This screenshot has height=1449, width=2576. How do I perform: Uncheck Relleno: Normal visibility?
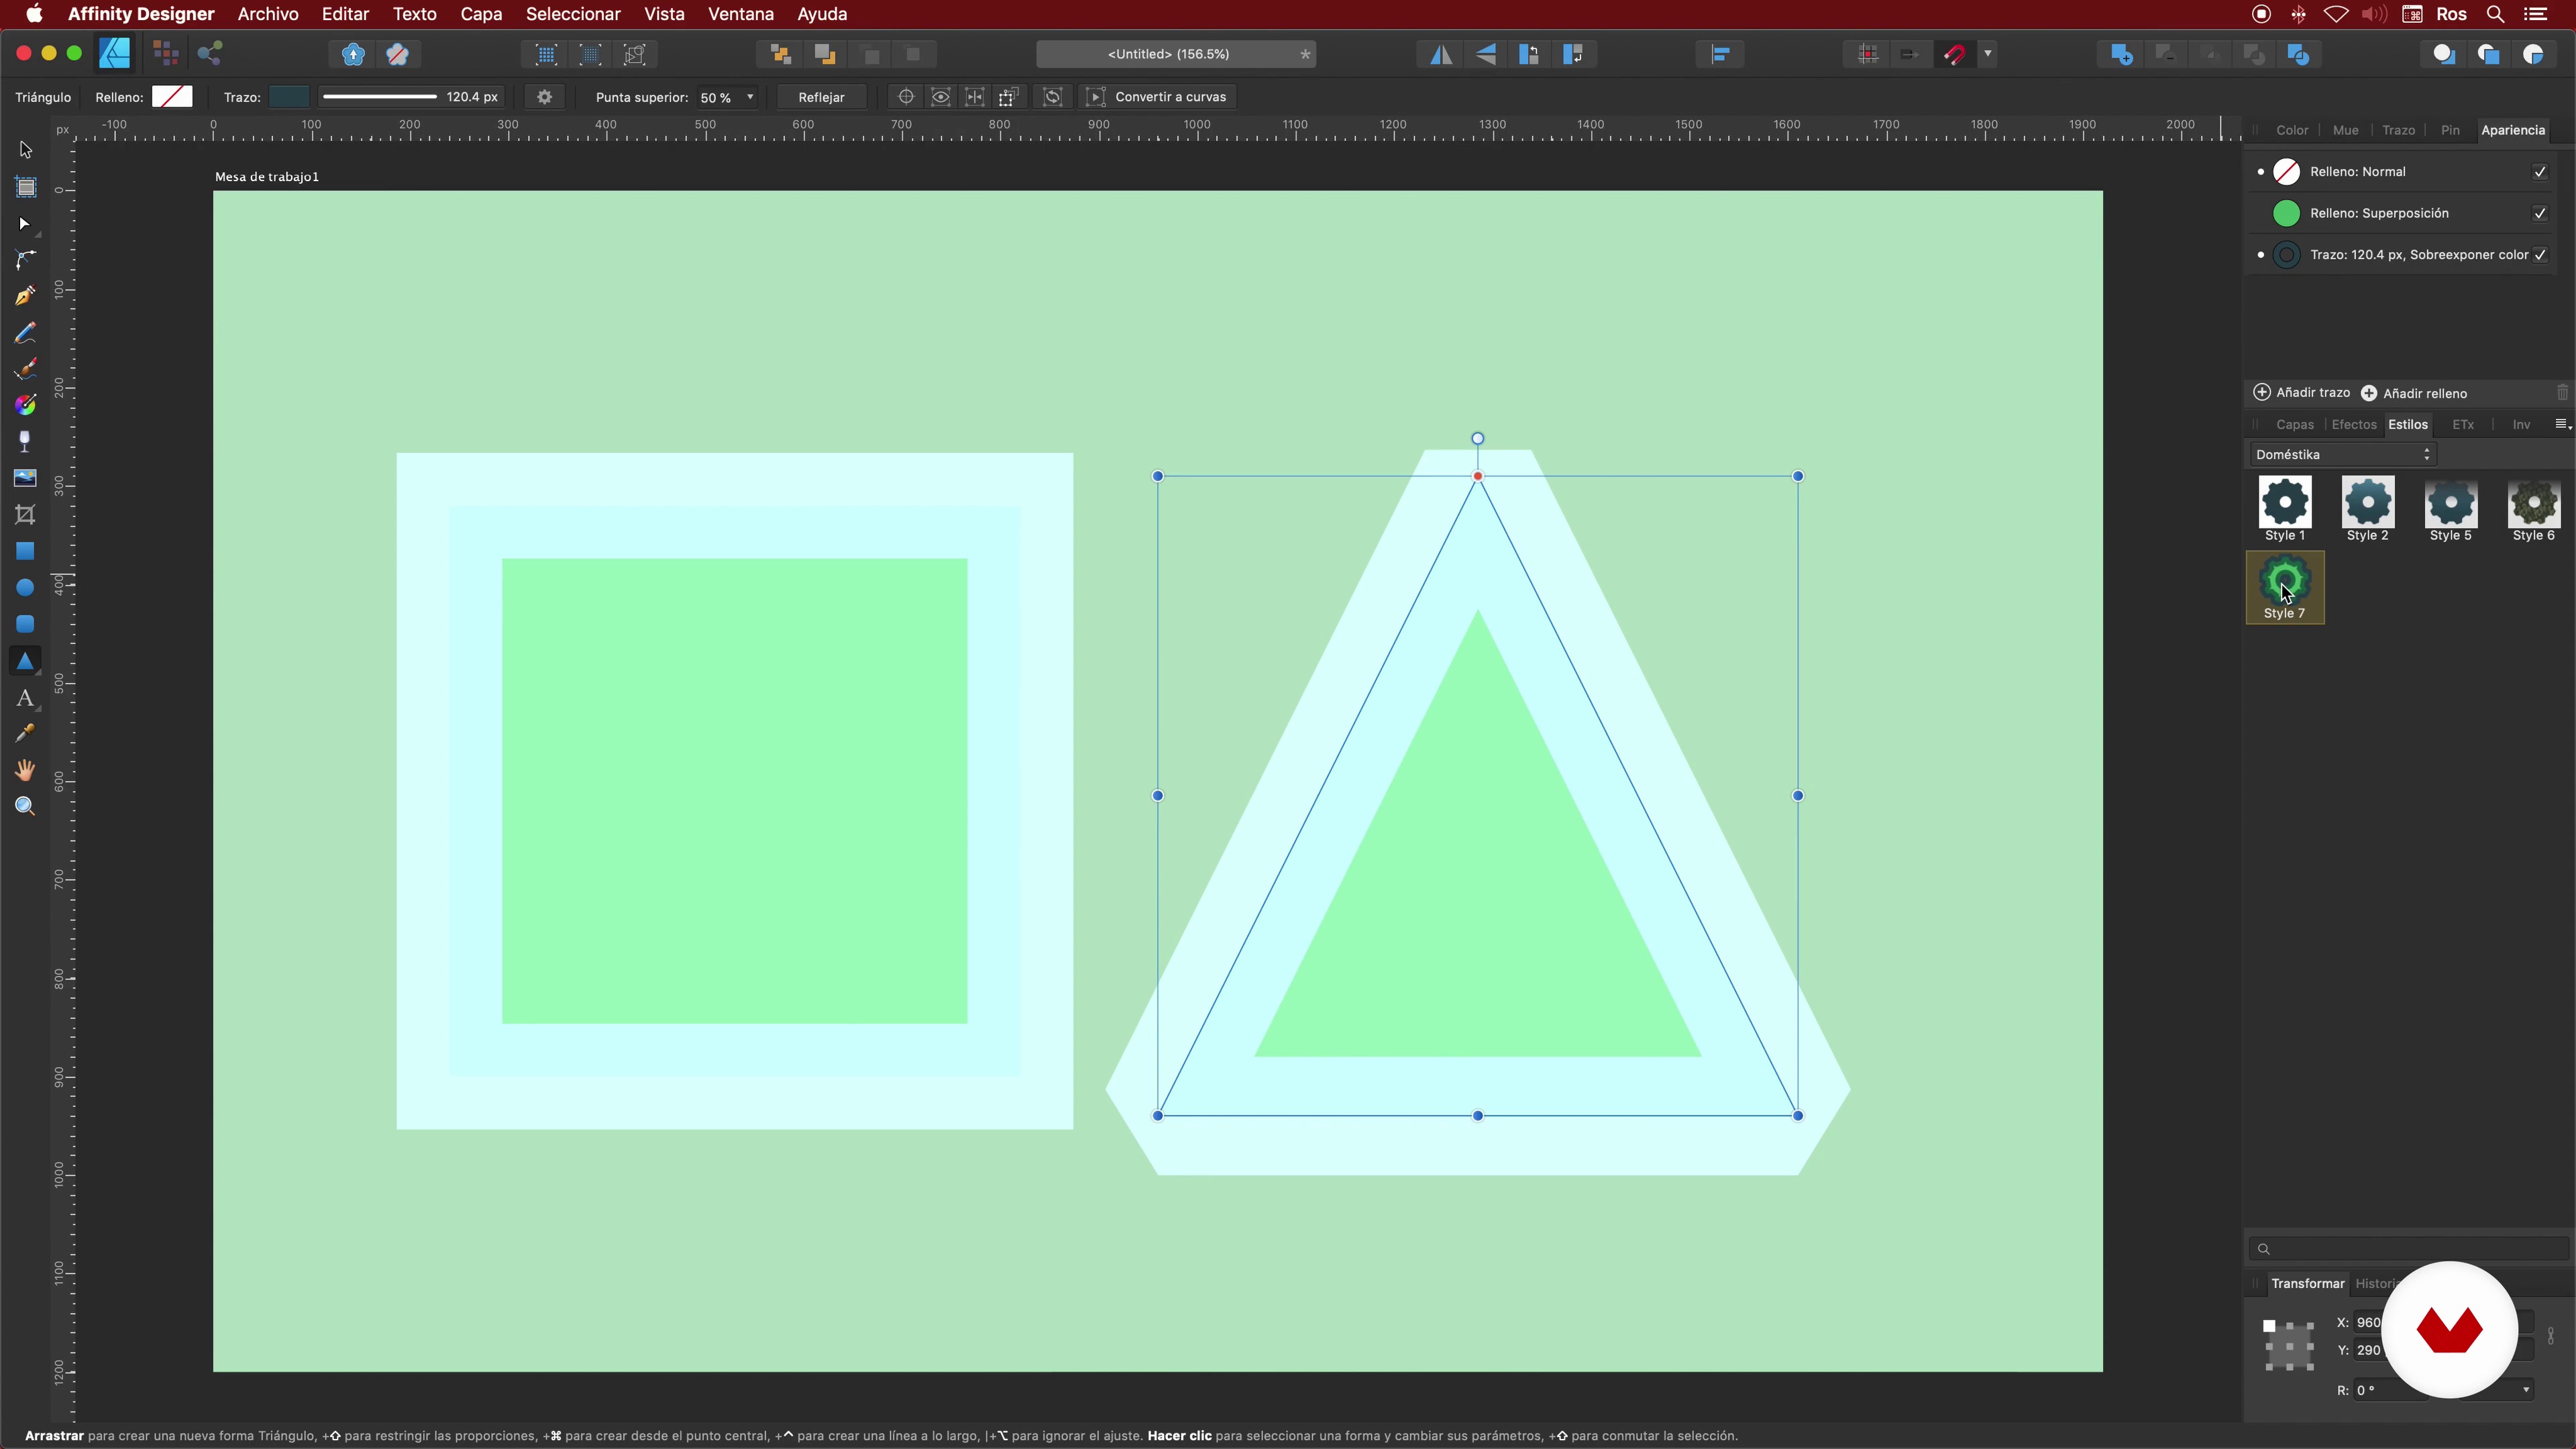point(2540,172)
